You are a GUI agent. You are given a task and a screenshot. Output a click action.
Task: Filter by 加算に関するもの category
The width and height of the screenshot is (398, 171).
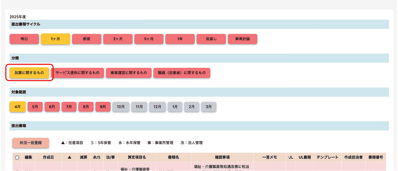click(29, 73)
